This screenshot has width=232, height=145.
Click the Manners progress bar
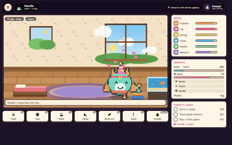[206, 52]
